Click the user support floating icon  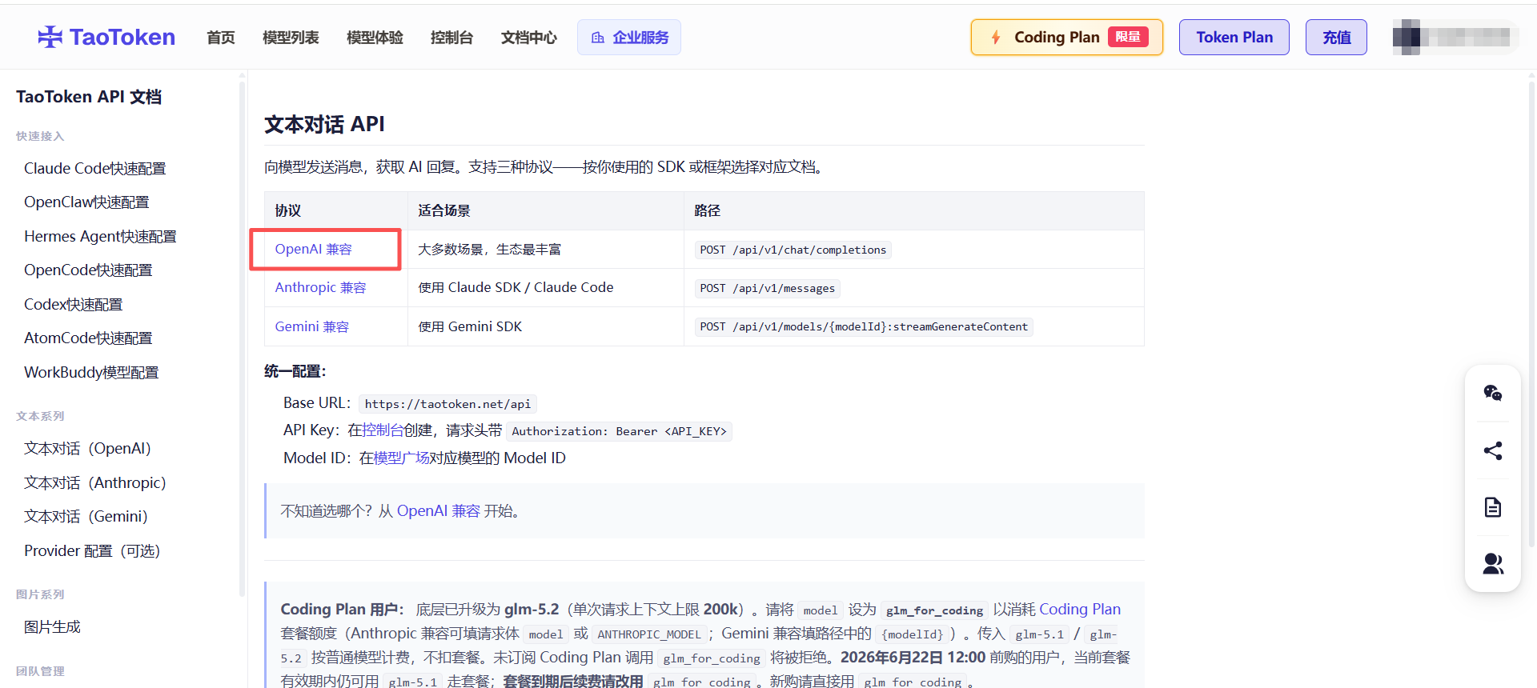pyautogui.click(x=1493, y=564)
